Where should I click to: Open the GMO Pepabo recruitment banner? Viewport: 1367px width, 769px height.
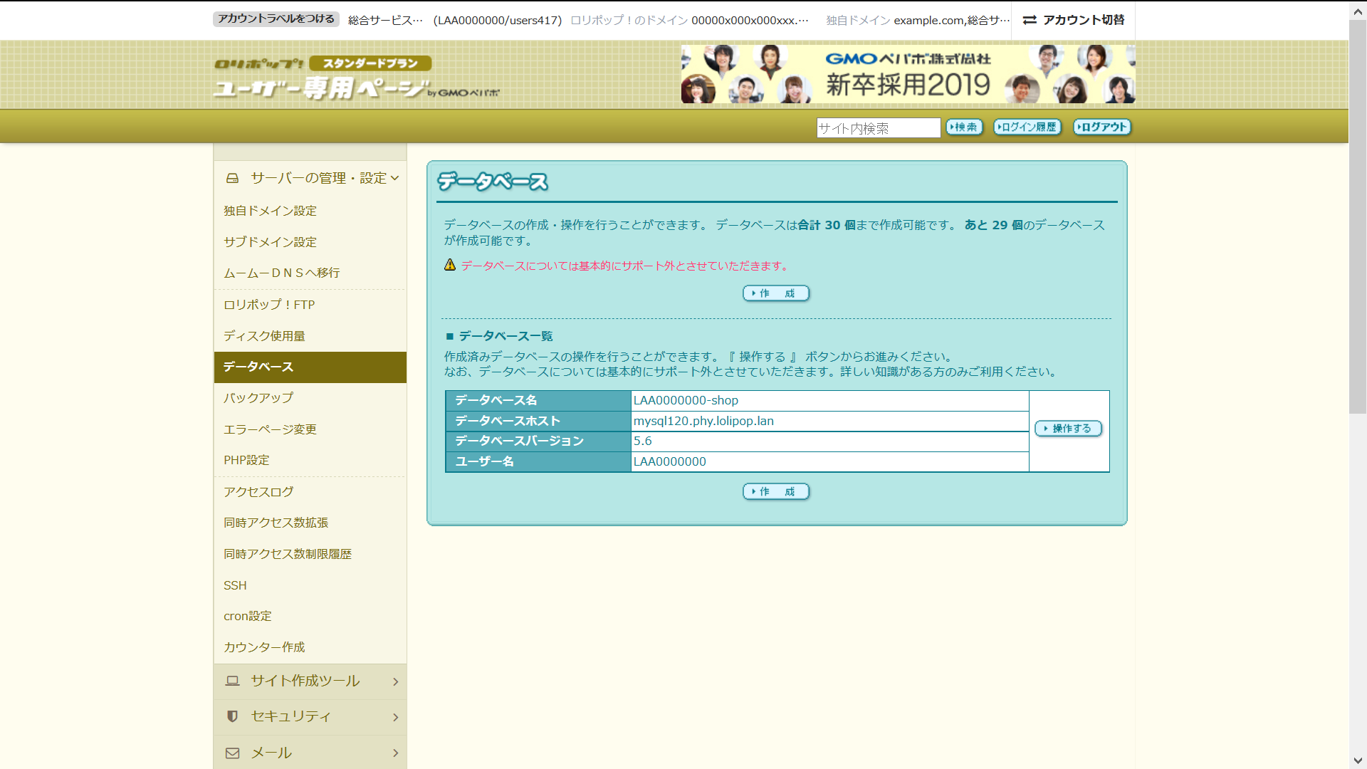(908, 74)
